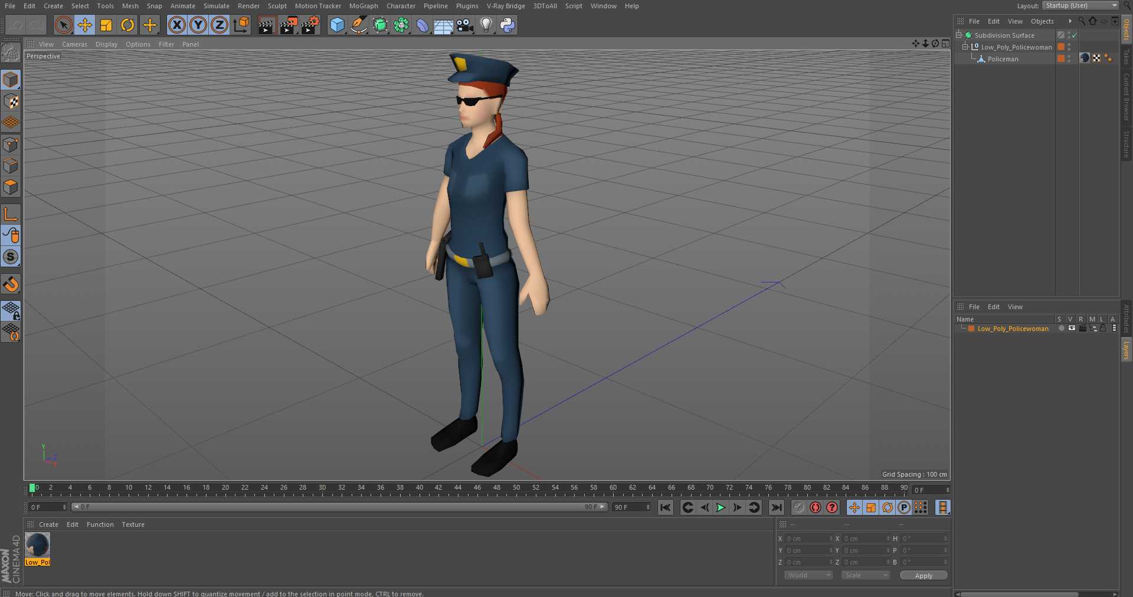Open Edit Render Settings gear clapperboard
This screenshot has width=1133, height=597.
310,25
